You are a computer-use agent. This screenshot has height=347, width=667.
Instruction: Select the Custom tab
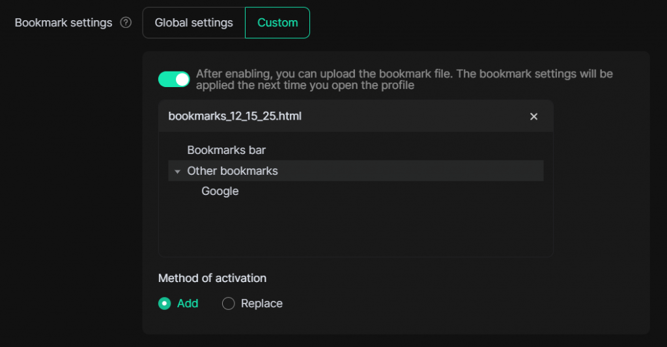coord(277,23)
